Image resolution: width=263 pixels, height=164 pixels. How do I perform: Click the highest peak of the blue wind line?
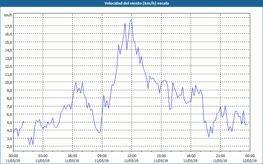click(132, 20)
